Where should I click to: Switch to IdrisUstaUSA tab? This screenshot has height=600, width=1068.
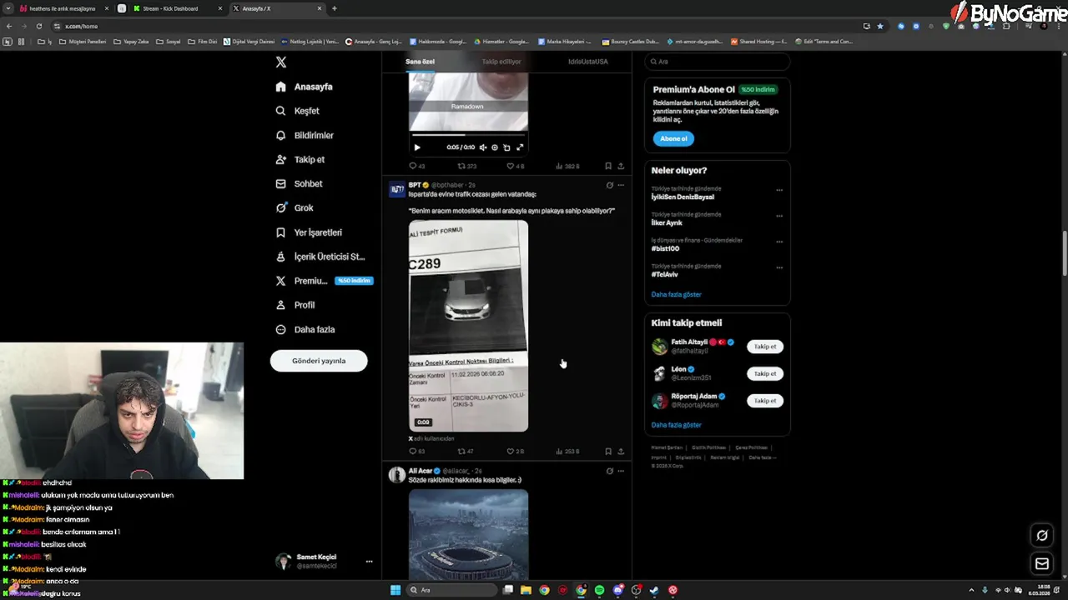pyautogui.click(x=588, y=62)
